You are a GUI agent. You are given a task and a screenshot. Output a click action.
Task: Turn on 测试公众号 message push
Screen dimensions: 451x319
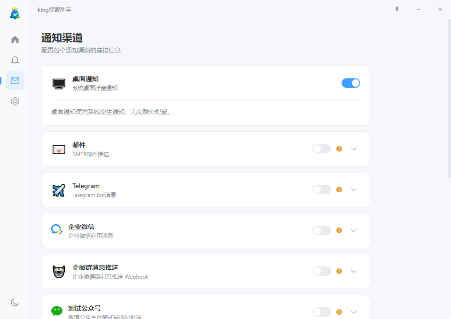pos(321,311)
